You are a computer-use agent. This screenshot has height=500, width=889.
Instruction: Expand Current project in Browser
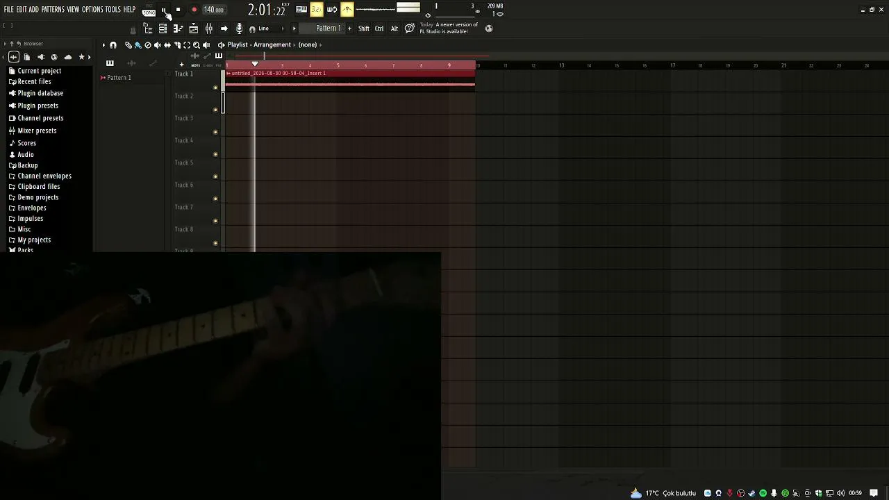click(39, 71)
